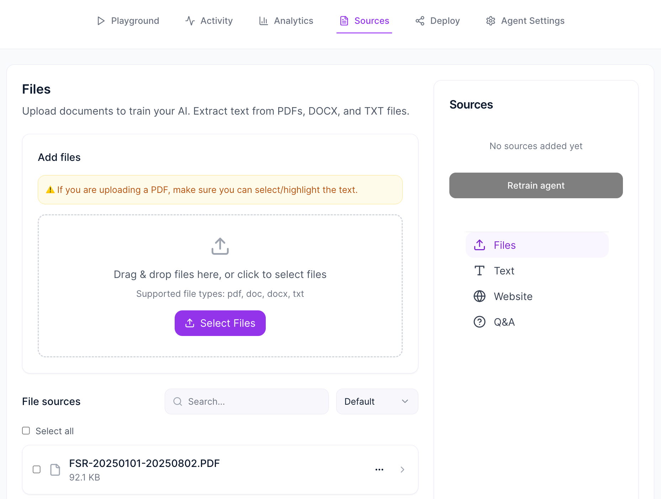Click the Playground play icon

click(101, 21)
